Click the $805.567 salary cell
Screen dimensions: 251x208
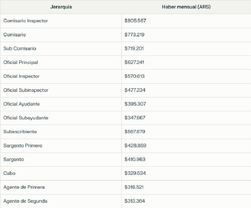coord(135,21)
